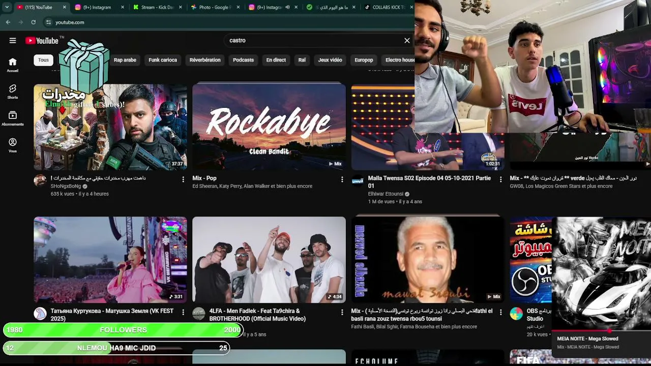Open more options for Mix - Pop
Viewport: 651px width, 366px height.
point(342,179)
